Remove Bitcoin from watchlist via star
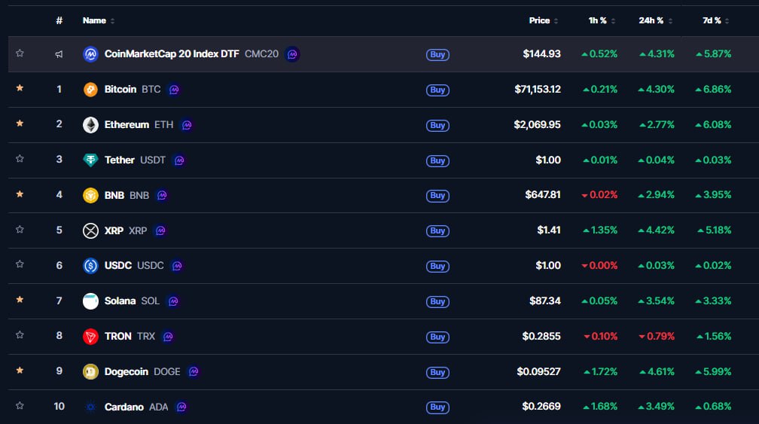 pos(20,89)
